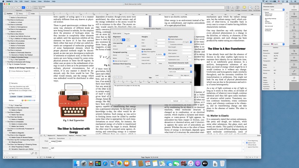Viewport: 299px width, 168px height.
Task: Click the Replace All button
Action: point(51,136)
